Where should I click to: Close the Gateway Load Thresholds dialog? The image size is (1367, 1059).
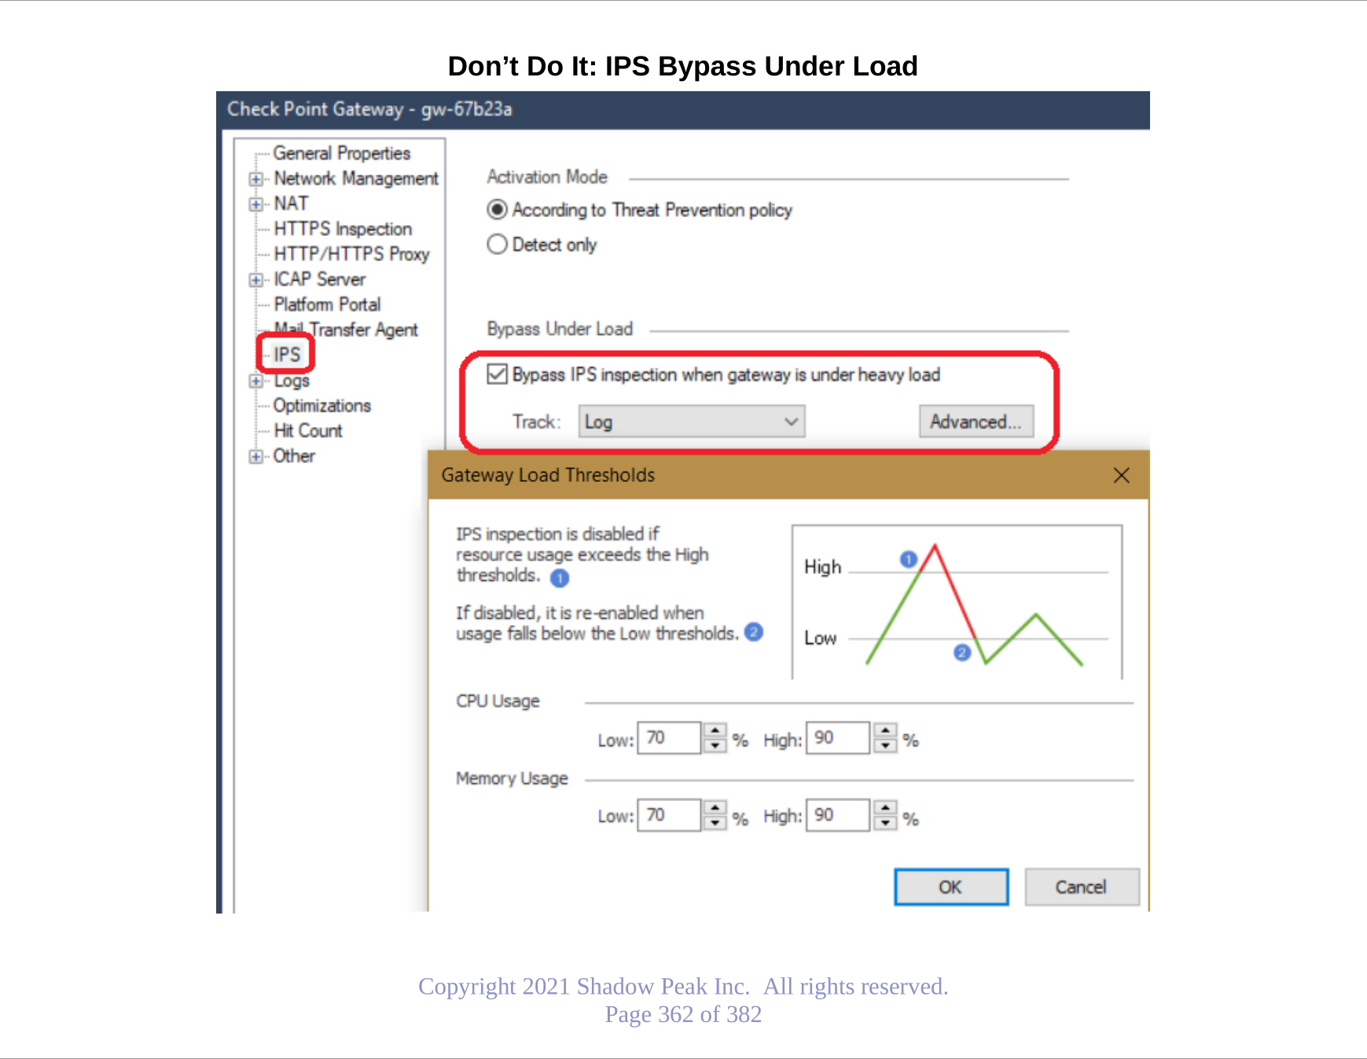click(x=1122, y=475)
